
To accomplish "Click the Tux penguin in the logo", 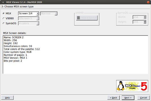I will [121, 86].
